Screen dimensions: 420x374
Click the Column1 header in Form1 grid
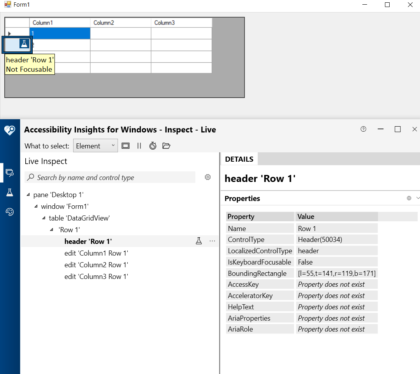tap(60, 23)
